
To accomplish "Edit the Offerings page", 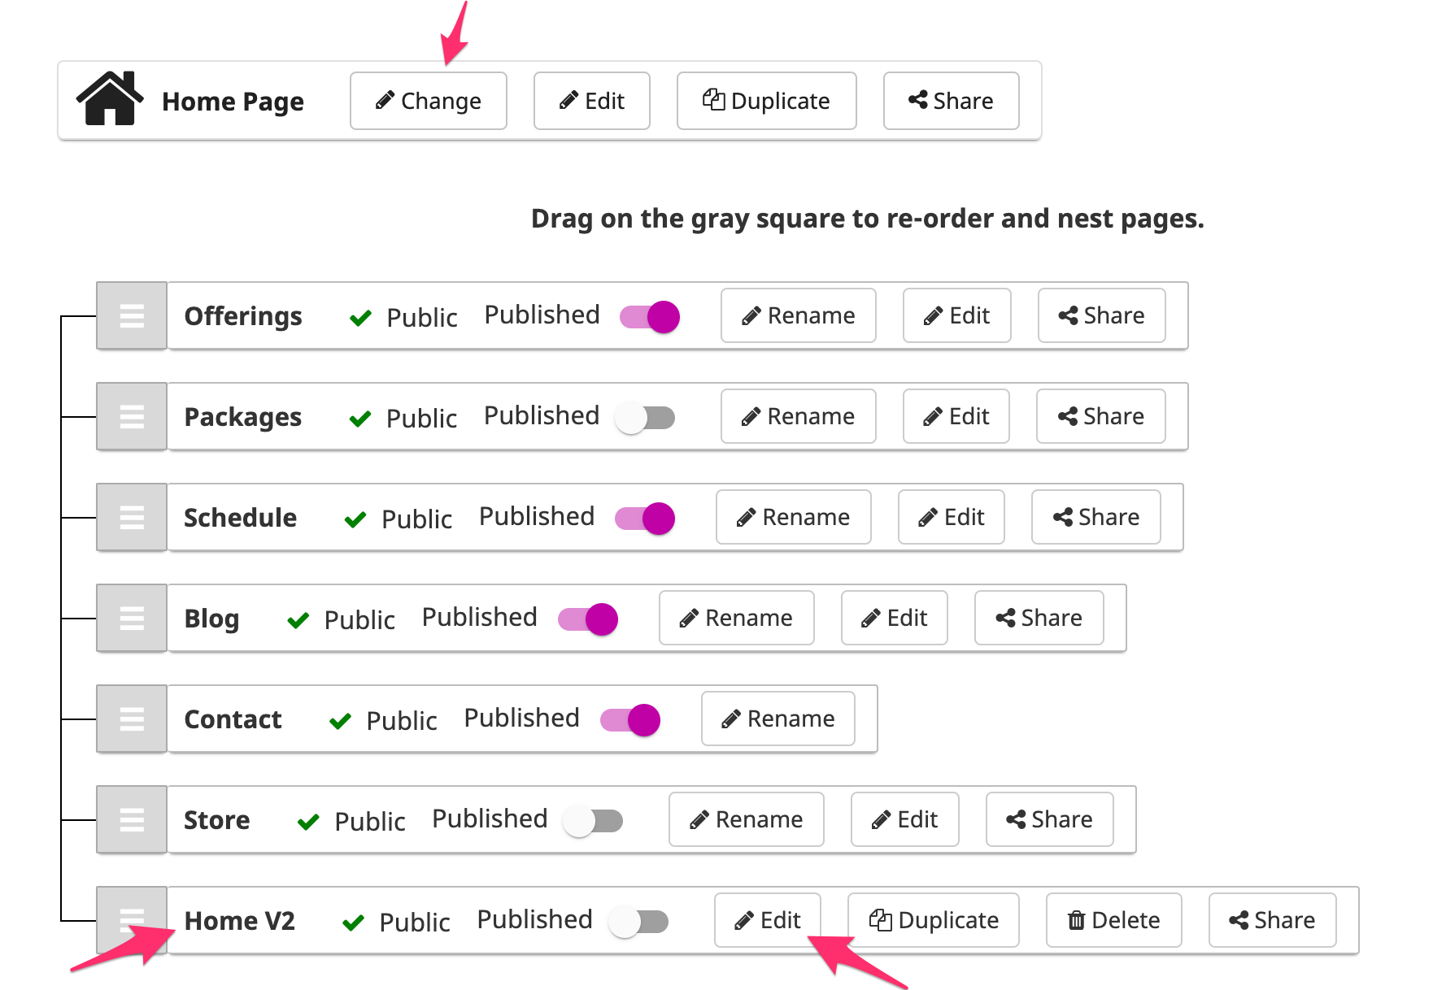I will (x=957, y=315).
